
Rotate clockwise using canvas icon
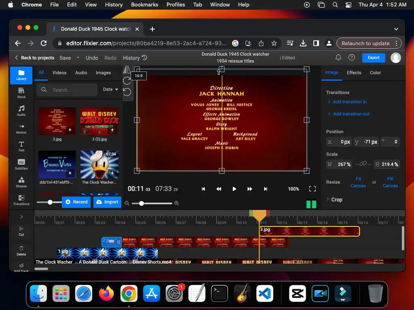pos(127,81)
